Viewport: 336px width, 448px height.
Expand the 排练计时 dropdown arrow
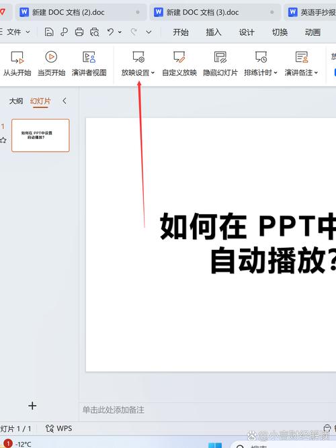(276, 73)
